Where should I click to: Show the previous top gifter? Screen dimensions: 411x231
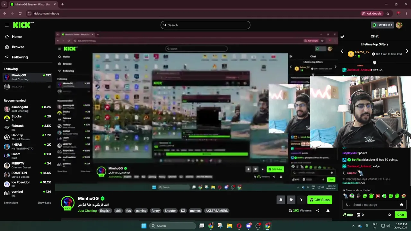(x=342, y=51)
